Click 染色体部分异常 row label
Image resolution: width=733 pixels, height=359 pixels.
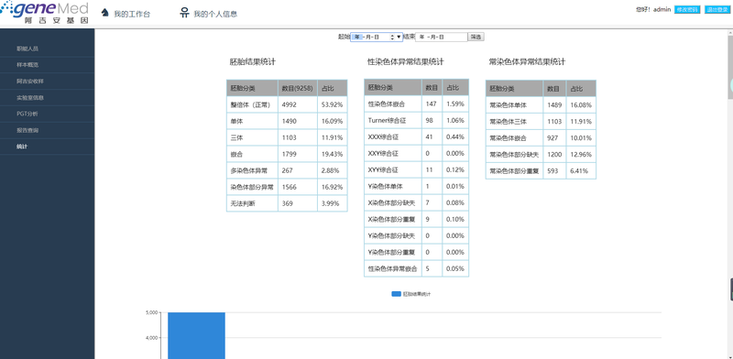(x=253, y=187)
